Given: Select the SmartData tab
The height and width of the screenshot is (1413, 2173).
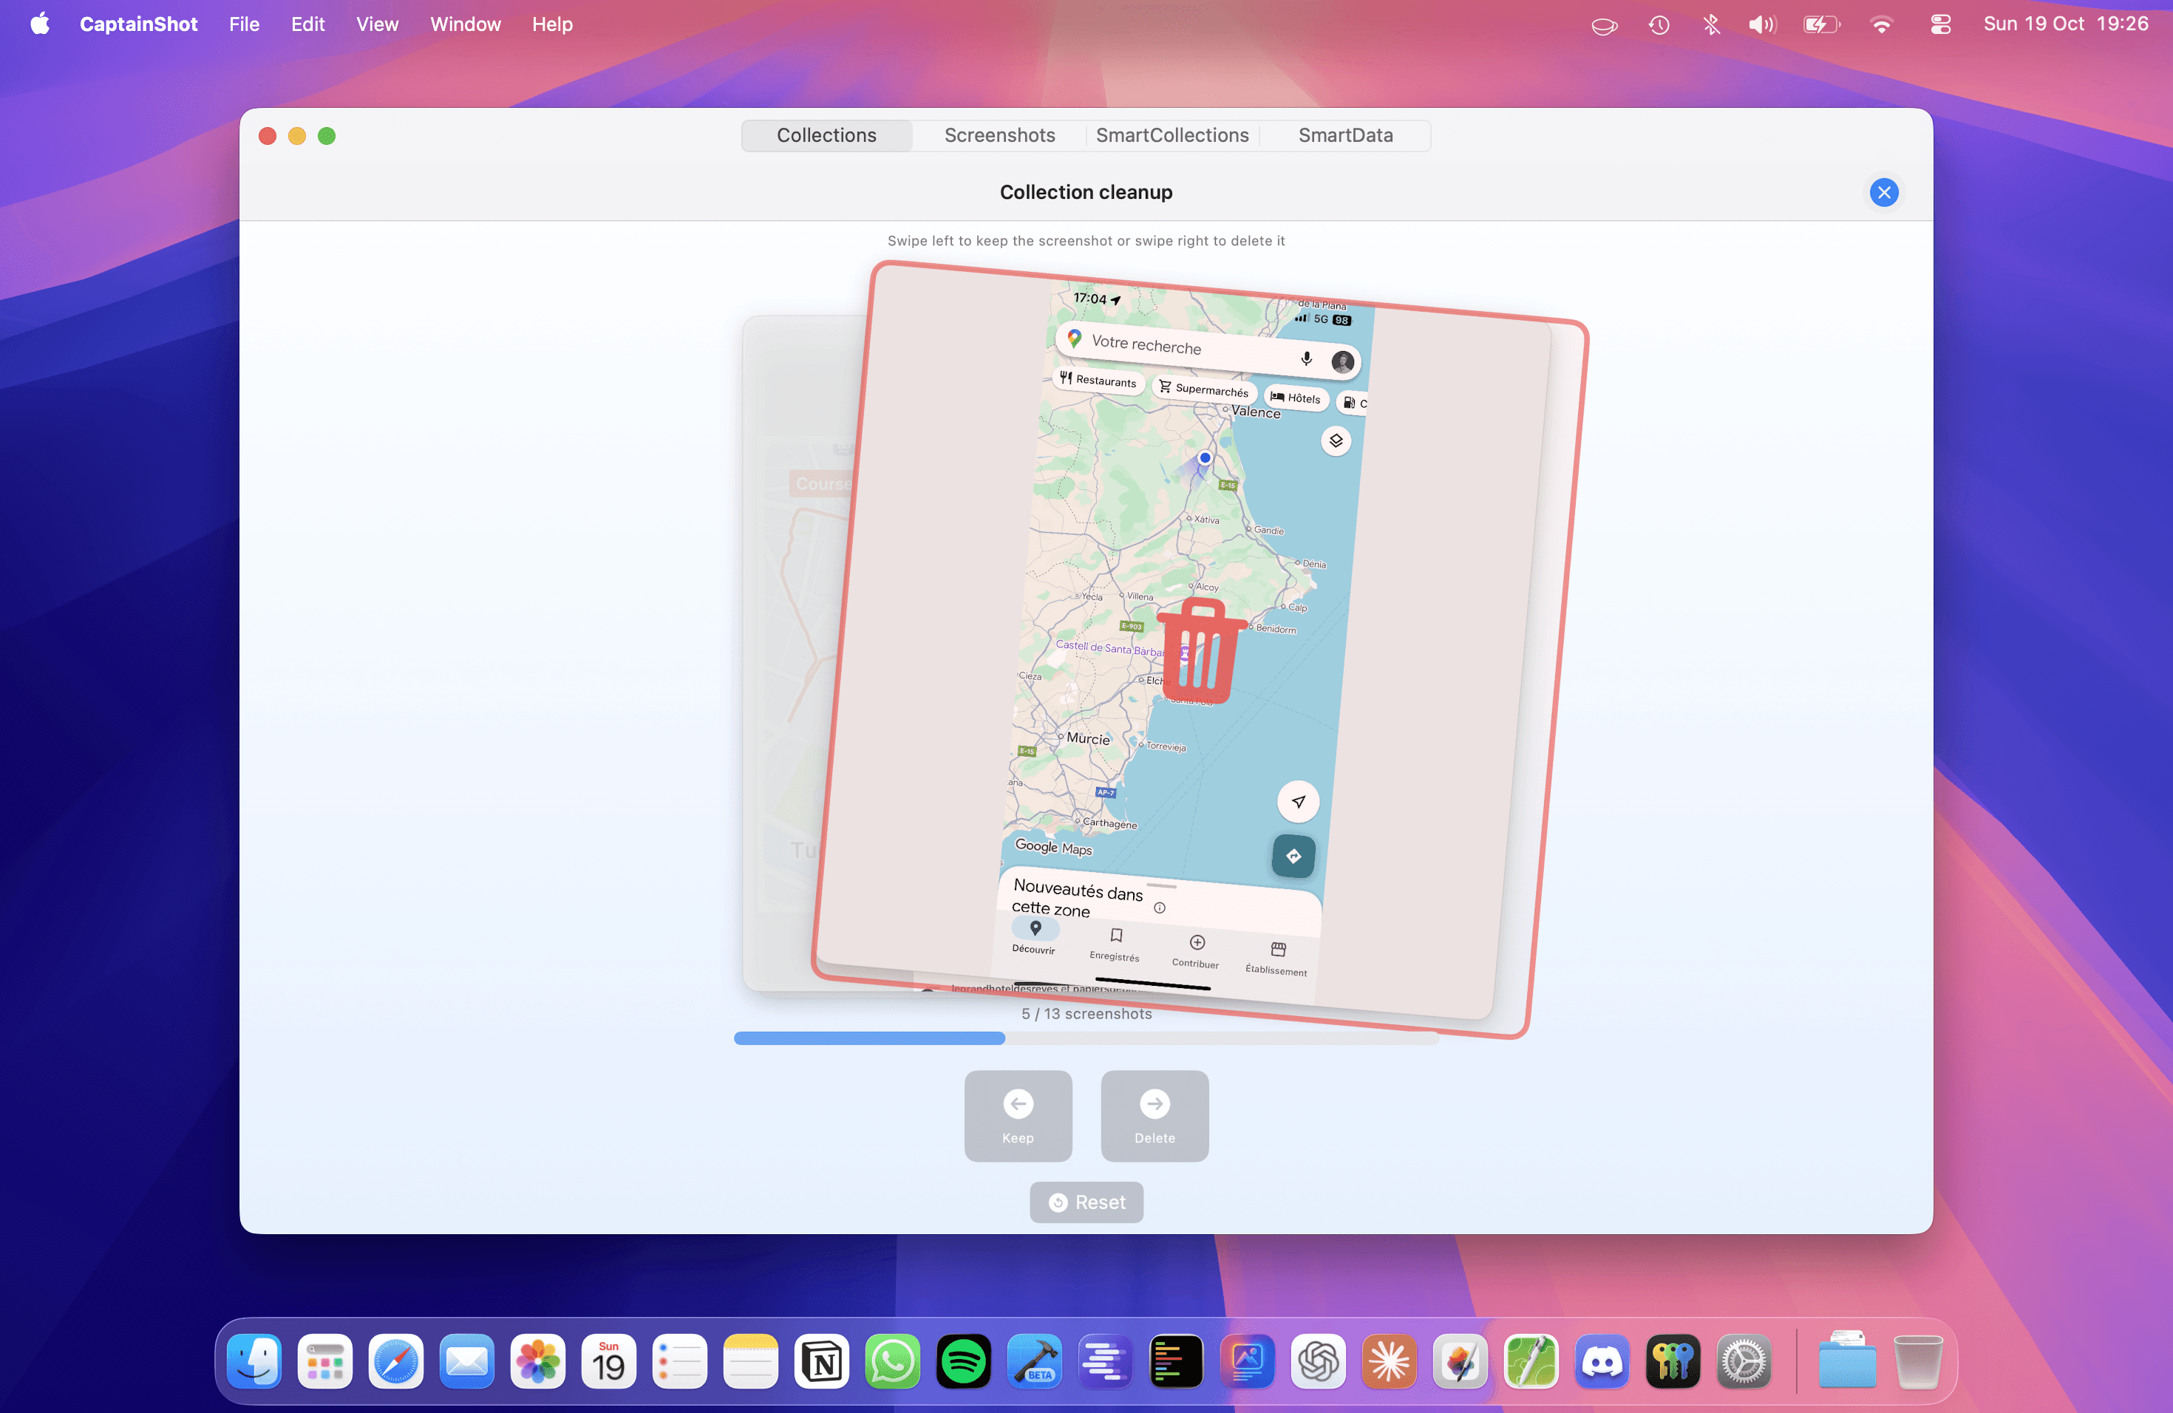Looking at the screenshot, I should tap(1345, 135).
